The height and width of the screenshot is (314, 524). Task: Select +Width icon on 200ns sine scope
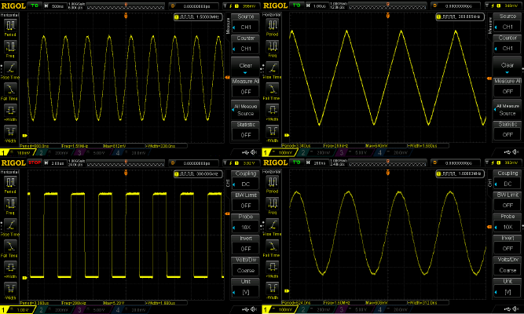(273, 267)
